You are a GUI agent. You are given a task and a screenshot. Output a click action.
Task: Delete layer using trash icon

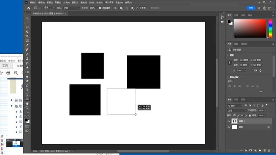click(269, 151)
